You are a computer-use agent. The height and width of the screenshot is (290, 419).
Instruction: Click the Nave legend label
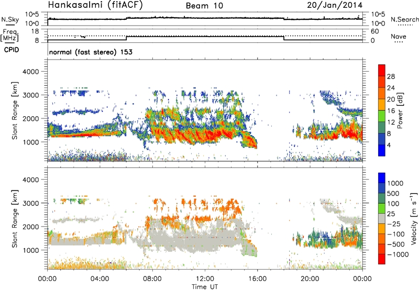(x=399, y=36)
